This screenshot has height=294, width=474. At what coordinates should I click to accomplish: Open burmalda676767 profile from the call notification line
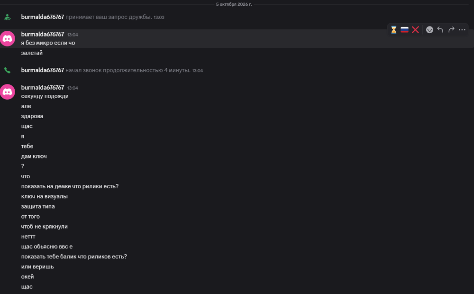coord(43,70)
